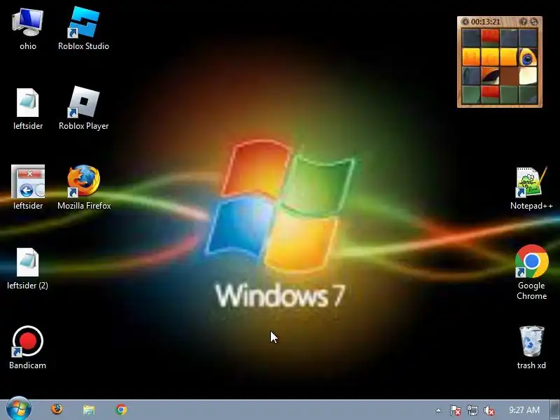Screen dimensions: 560x420
Task: Launch Firefox from the taskbar
Action: pos(57,409)
